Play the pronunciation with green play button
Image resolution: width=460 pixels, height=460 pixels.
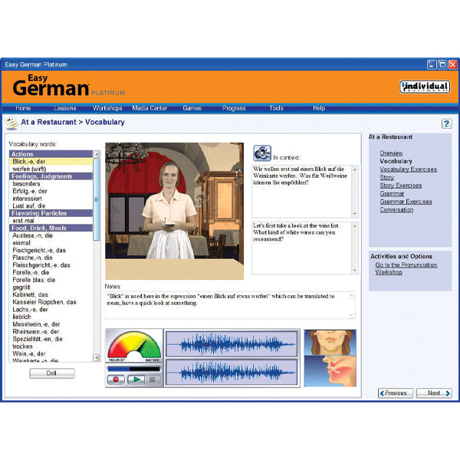pyautogui.click(x=136, y=379)
